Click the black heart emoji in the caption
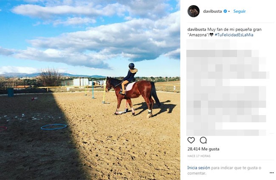 [x=211, y=35]
